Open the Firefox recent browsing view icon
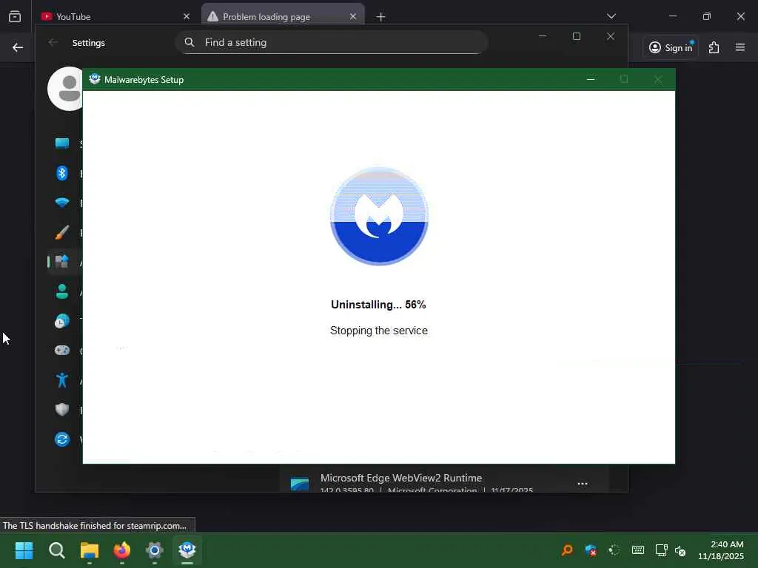 [x=15, y=16]
